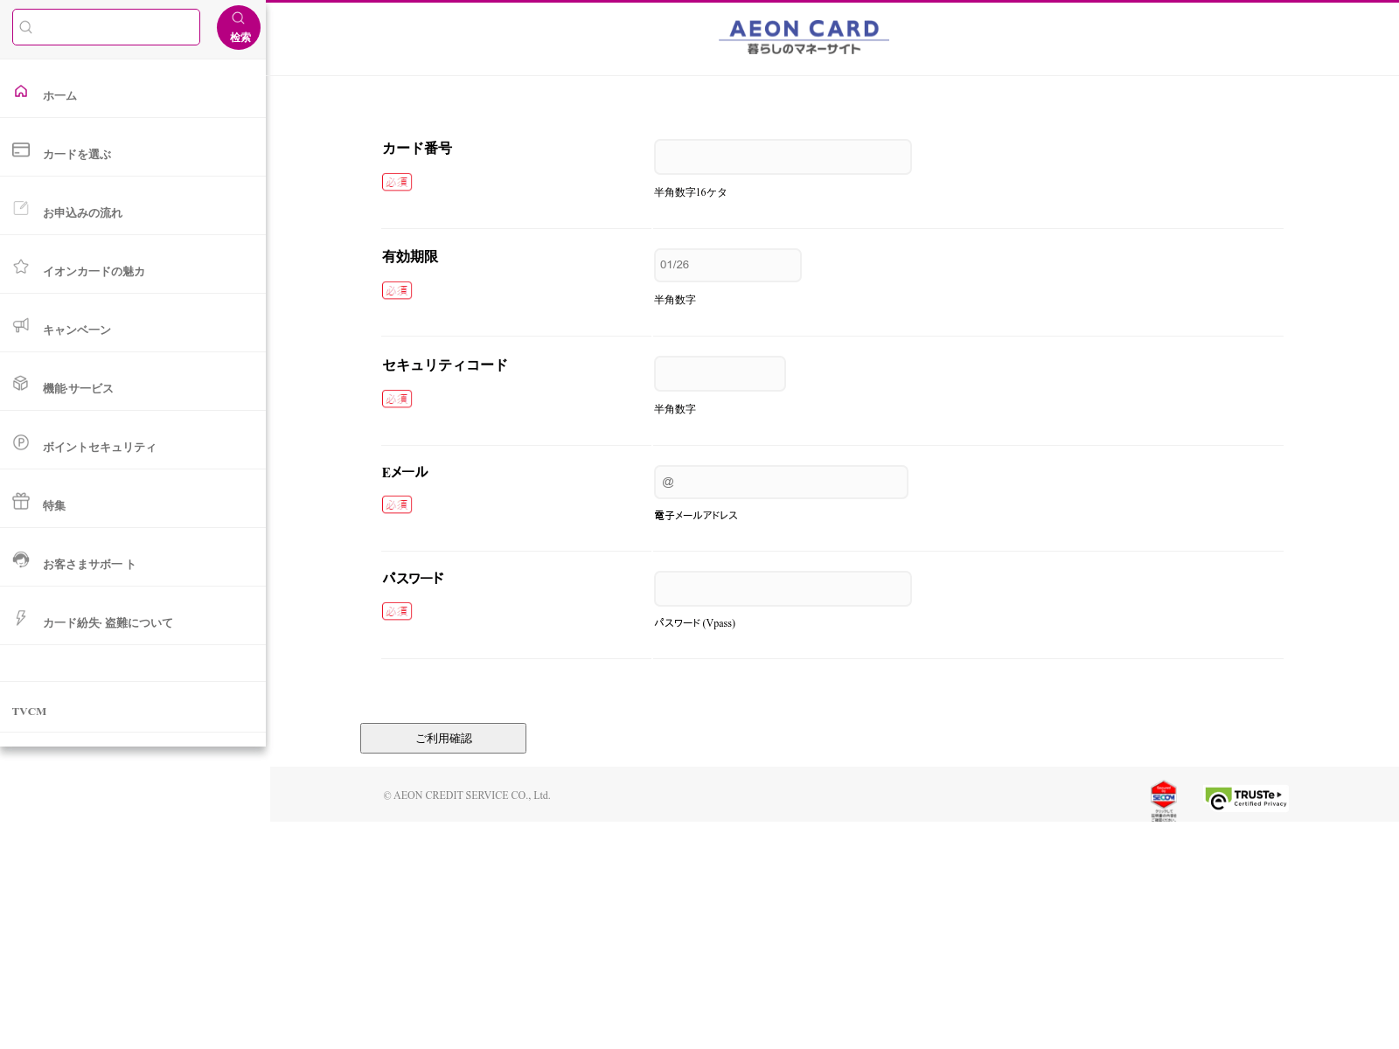The height and width of the screenshot is (1049, 1399).
Task: Focus the sidebar search input field
Action: (x=106, y=27)
